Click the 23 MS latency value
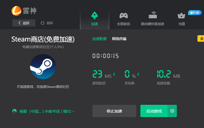Screen dimensions: 204x128 (98, 74)
